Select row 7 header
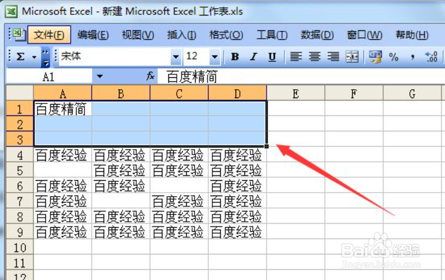 [20, 202]
